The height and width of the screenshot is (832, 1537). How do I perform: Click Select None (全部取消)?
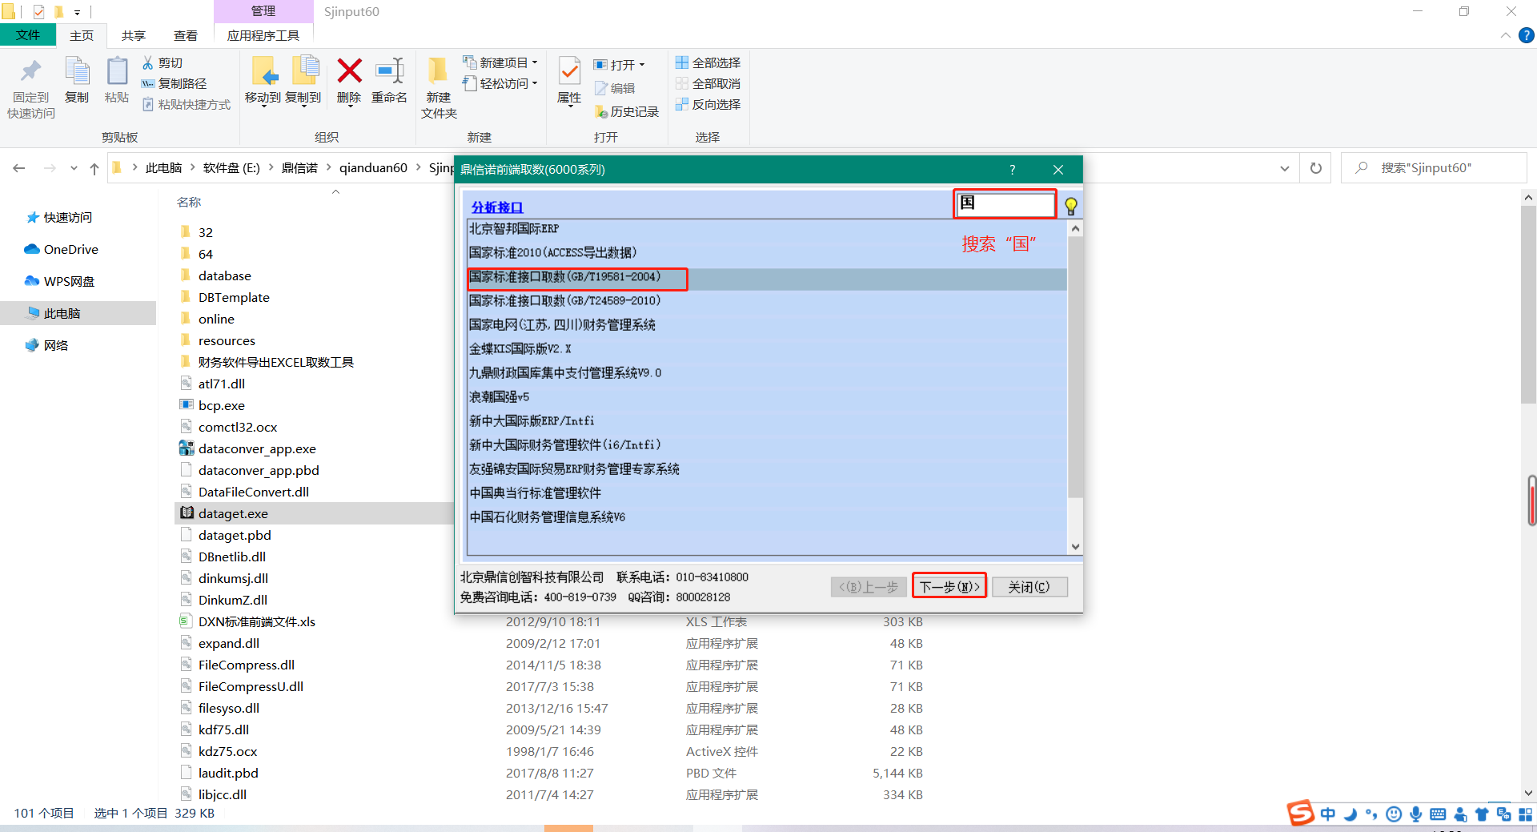708,83
